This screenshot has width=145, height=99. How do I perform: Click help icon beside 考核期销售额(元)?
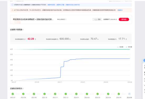26,39
